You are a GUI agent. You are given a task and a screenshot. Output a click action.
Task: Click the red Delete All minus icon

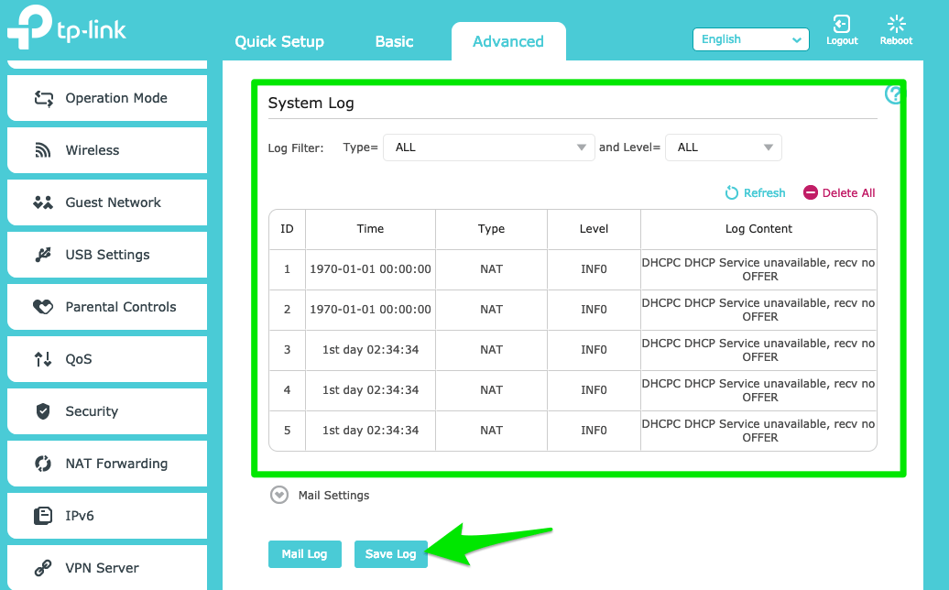(811, 192)
